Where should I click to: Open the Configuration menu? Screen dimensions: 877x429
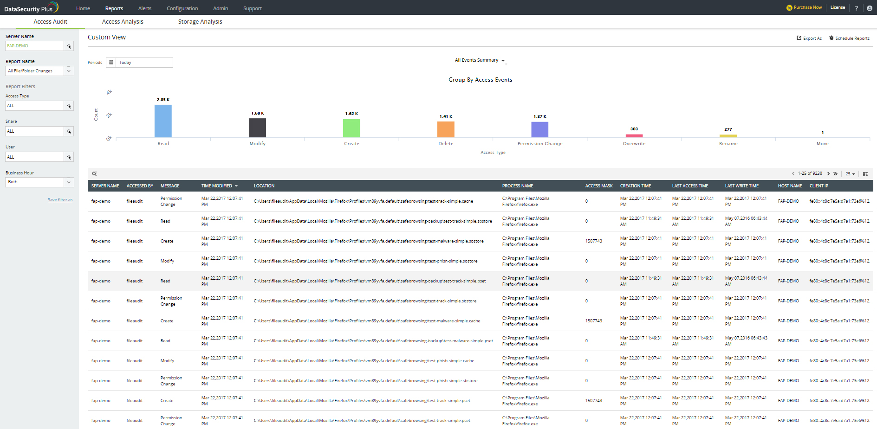coord(182,8)
